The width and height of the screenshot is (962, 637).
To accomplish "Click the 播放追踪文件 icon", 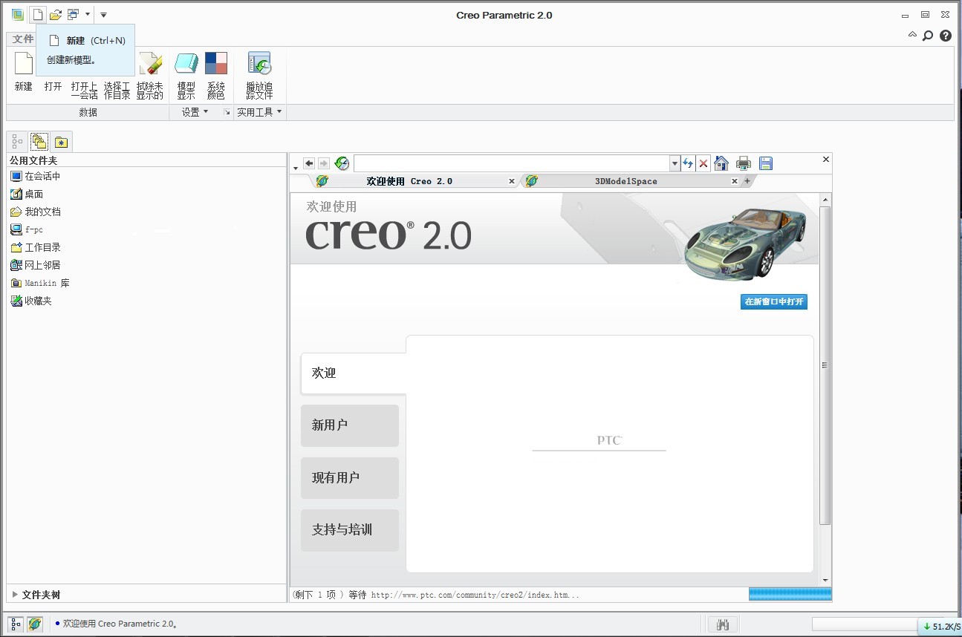I will pos(259,63).
